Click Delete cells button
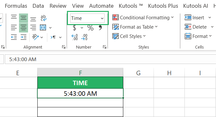This screenshot has height=117, width=216. coord(196,27)
